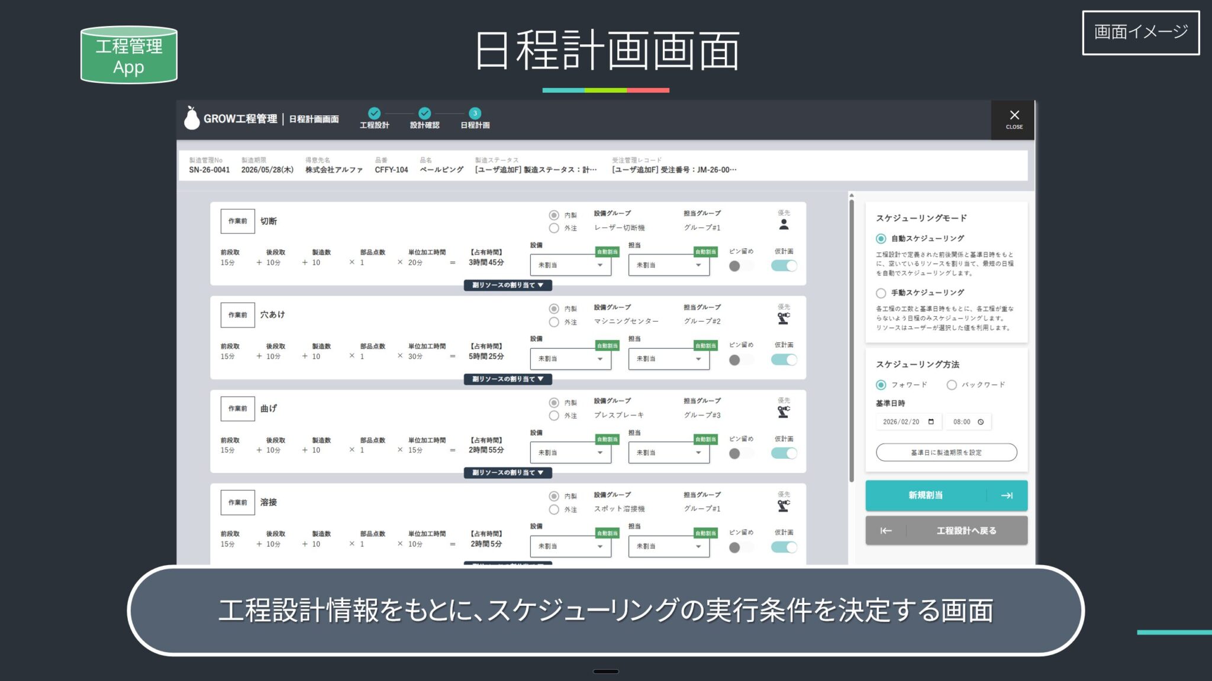Click the 工程設計 step checkmark icon

pyautogui.click(x=374, y=113)
